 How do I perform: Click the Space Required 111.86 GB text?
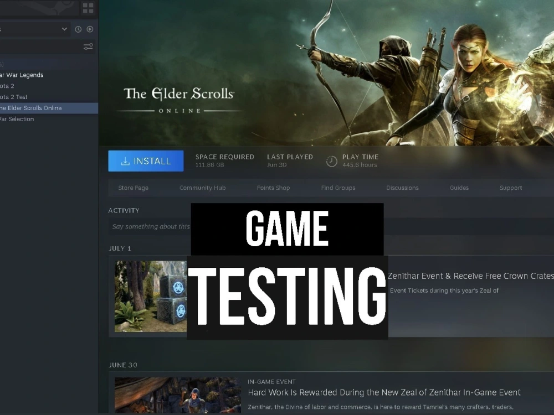225,160
